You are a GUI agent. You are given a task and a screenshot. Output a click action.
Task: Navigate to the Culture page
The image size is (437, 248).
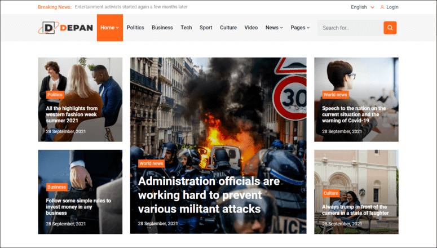(228, 28)
